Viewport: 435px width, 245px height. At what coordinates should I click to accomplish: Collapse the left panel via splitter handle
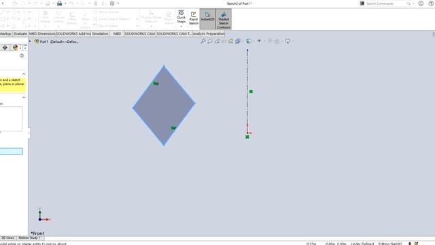pyautogui.click(x=29, y=133)
